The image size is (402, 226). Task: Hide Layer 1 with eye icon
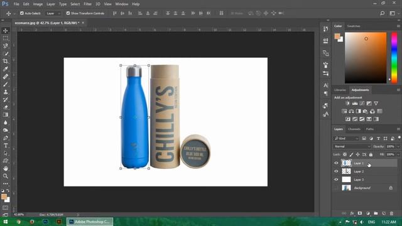pyautogui.click(x=336, y=163)
